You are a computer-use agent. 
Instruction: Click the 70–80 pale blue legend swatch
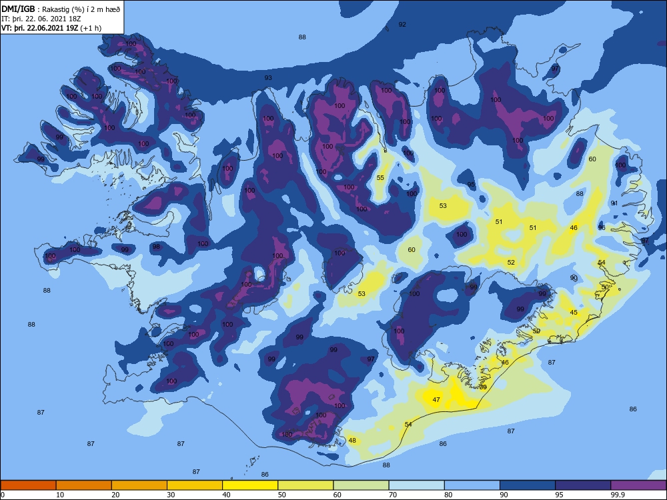point(416,485)
